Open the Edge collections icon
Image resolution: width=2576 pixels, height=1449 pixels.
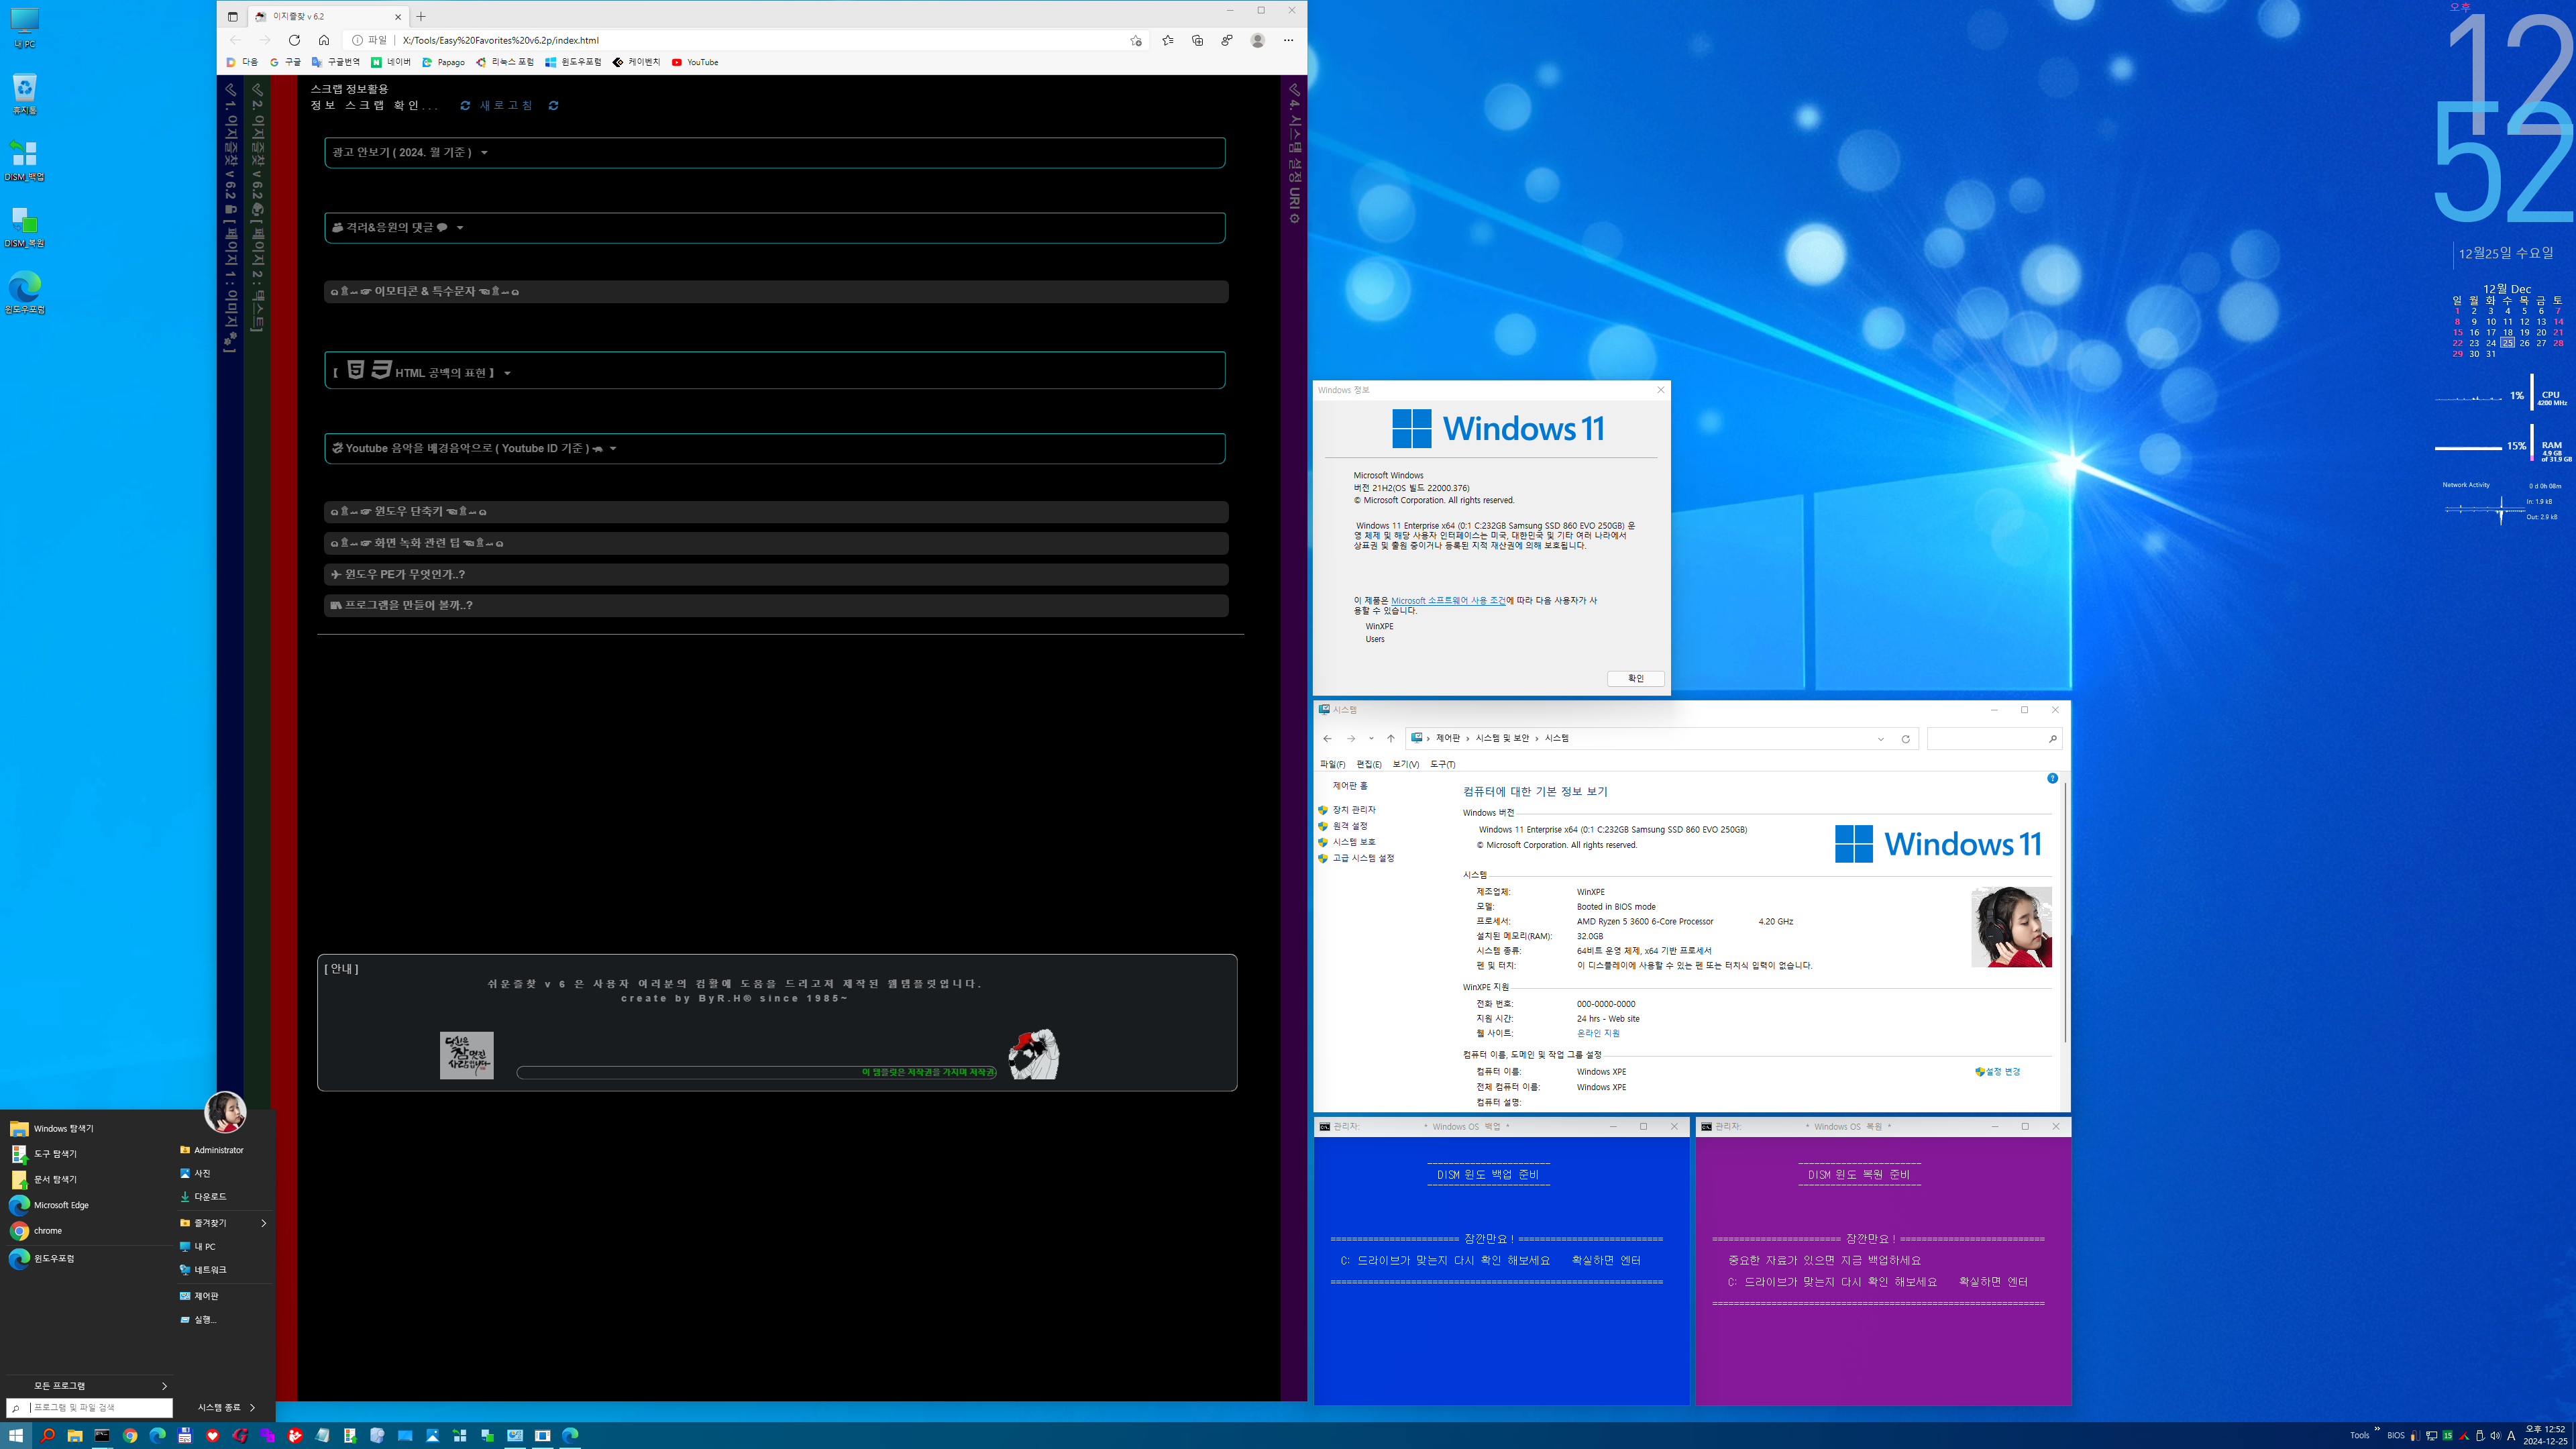[x=1198, y=40]
